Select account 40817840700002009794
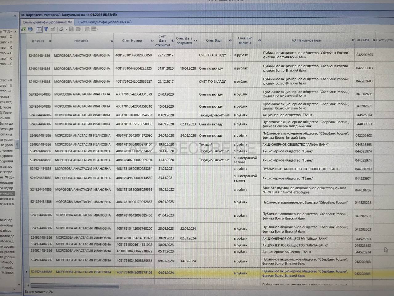This screenshot has width=394, height=296. pos(134,160)
